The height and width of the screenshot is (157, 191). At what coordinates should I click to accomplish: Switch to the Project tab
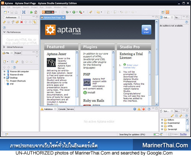tap(18, 53)
